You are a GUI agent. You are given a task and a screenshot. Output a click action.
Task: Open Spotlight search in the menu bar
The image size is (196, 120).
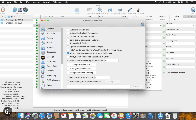tap(187, 2)
